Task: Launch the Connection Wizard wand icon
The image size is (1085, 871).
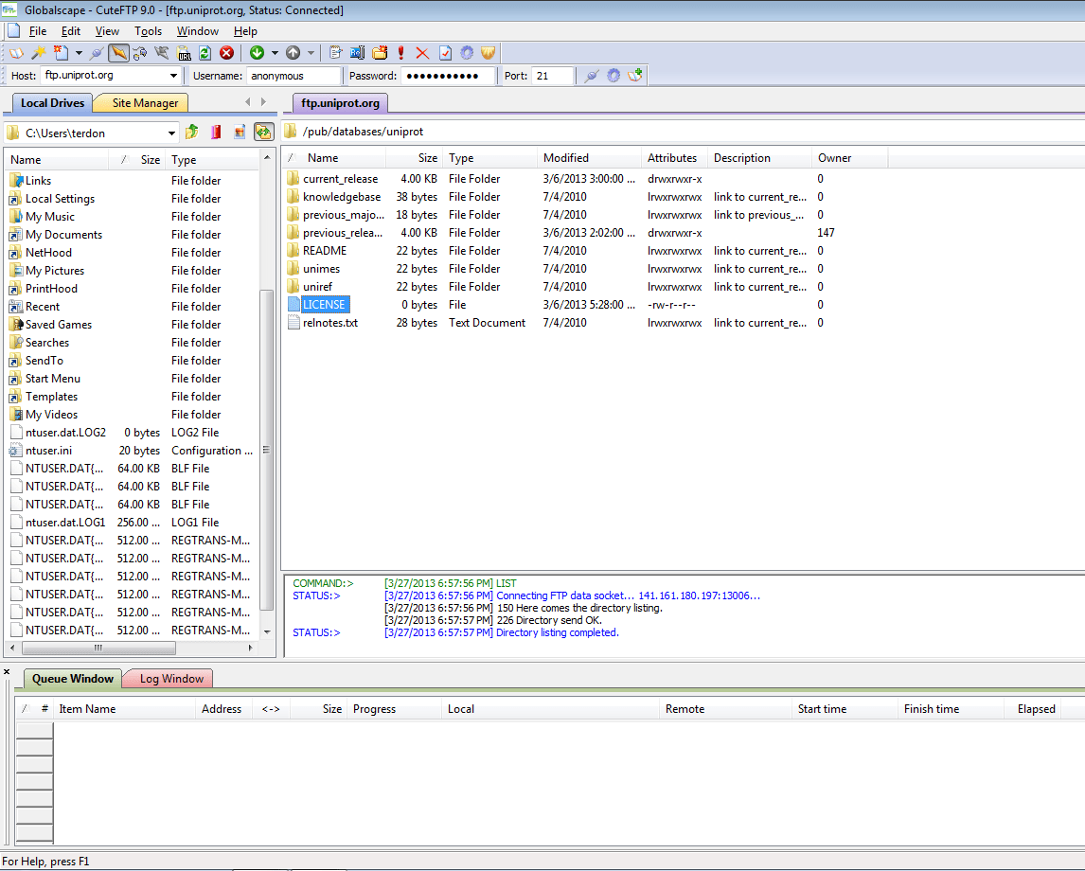Action: tap(39, 53)
